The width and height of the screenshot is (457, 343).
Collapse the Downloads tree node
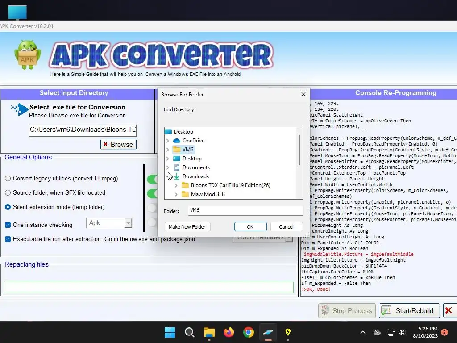click(x=168, y=176)
